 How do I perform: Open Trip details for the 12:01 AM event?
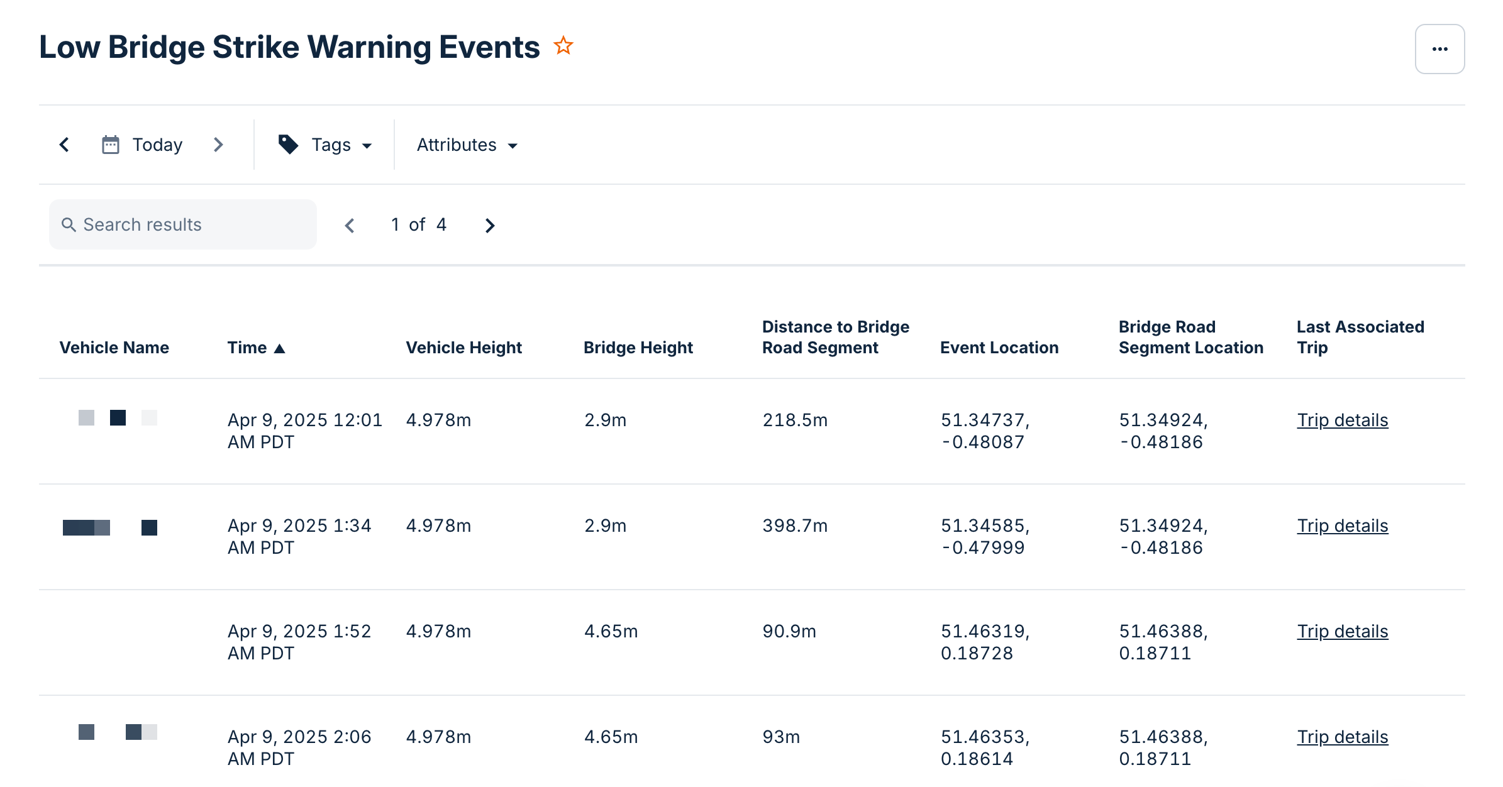[x=1343, y=419]
